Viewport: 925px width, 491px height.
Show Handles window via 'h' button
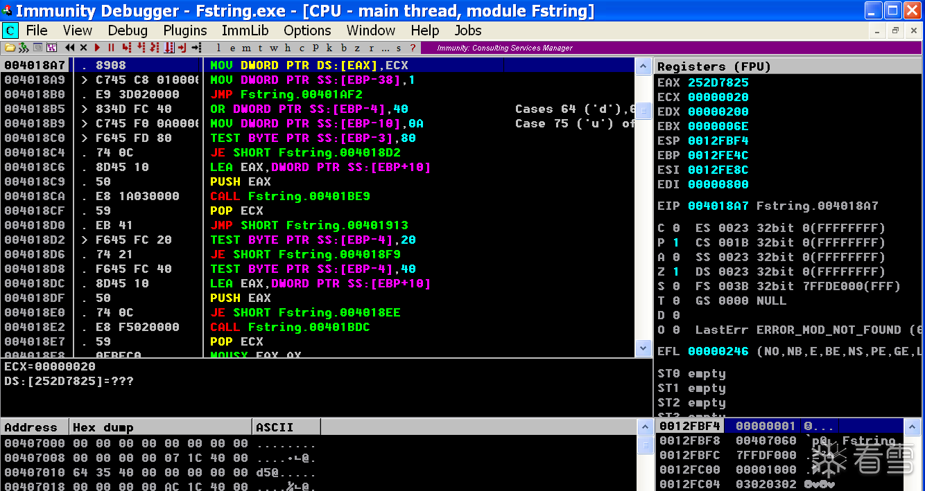288,48
